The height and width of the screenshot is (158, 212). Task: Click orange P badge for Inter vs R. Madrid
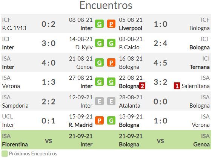[99, 120]
